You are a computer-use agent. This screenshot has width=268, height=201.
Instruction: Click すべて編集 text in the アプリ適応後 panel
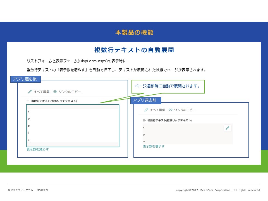point(42,92)
